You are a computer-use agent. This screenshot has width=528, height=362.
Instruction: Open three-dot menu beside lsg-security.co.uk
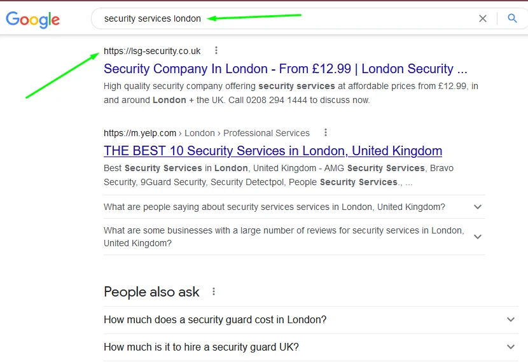[x=216, y=50]
